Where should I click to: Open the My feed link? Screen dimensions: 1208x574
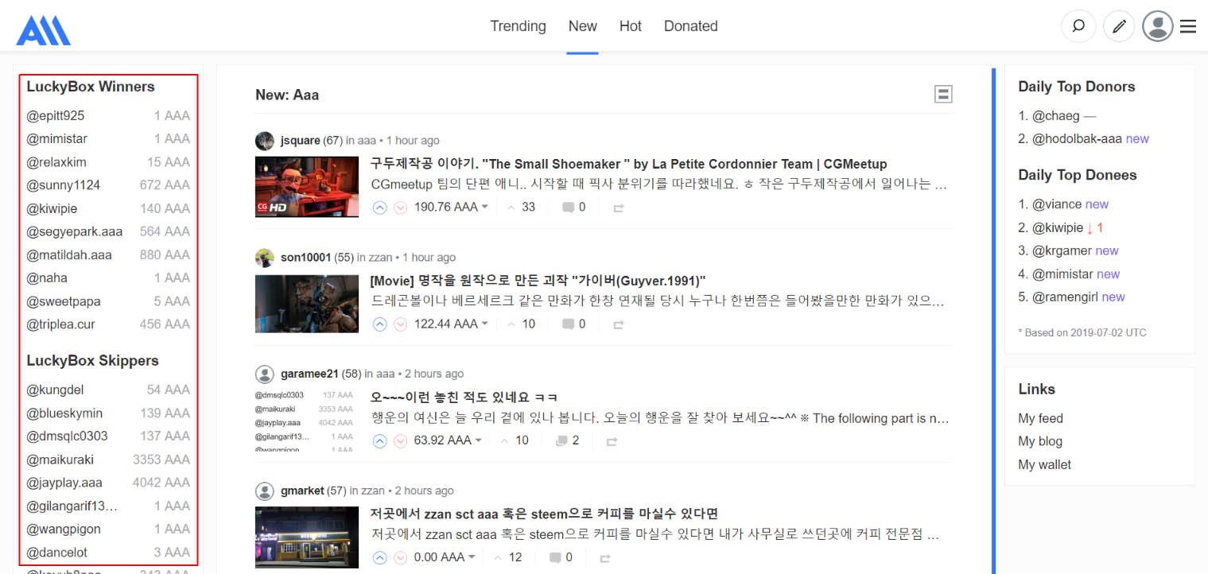[x=1040, y=418]
